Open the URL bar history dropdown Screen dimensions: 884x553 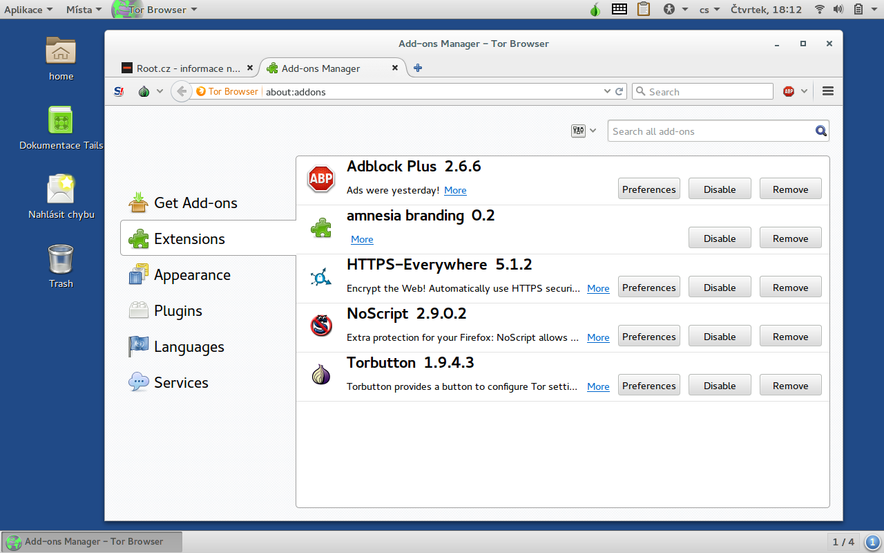point(607,91)
